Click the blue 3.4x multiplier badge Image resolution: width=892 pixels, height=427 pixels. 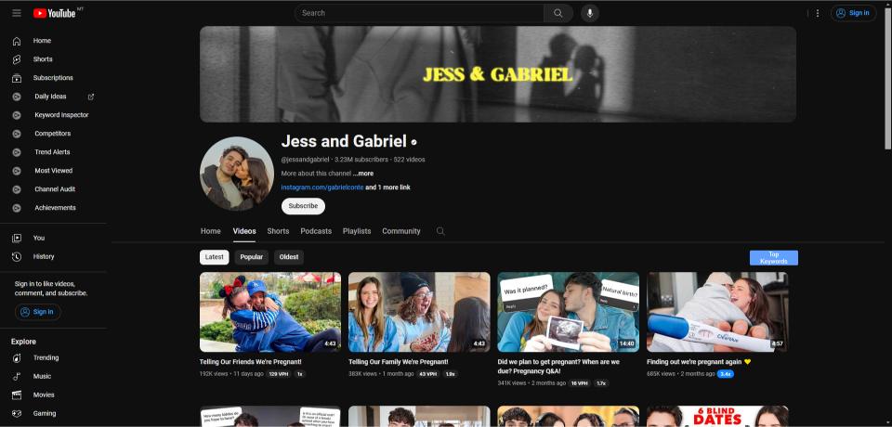click(726, 374)
